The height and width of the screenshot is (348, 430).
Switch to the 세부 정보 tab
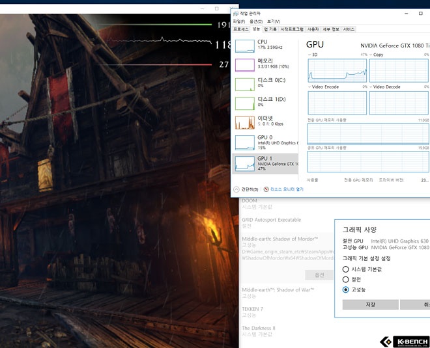331,29
